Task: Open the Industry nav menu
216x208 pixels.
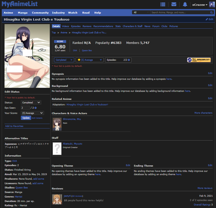Action: [58, 13]
